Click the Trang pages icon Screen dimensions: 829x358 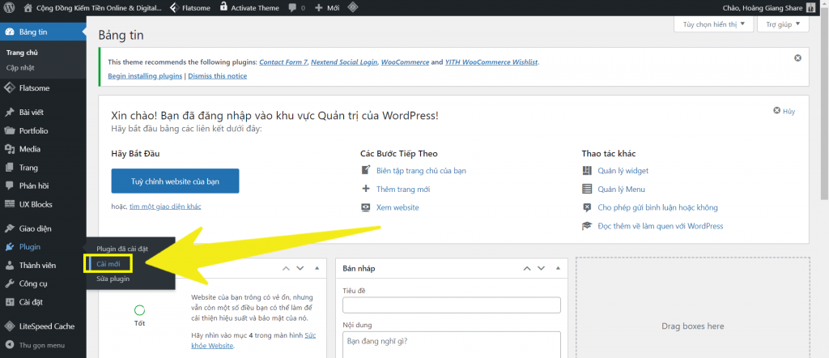[x=10, y=168]
